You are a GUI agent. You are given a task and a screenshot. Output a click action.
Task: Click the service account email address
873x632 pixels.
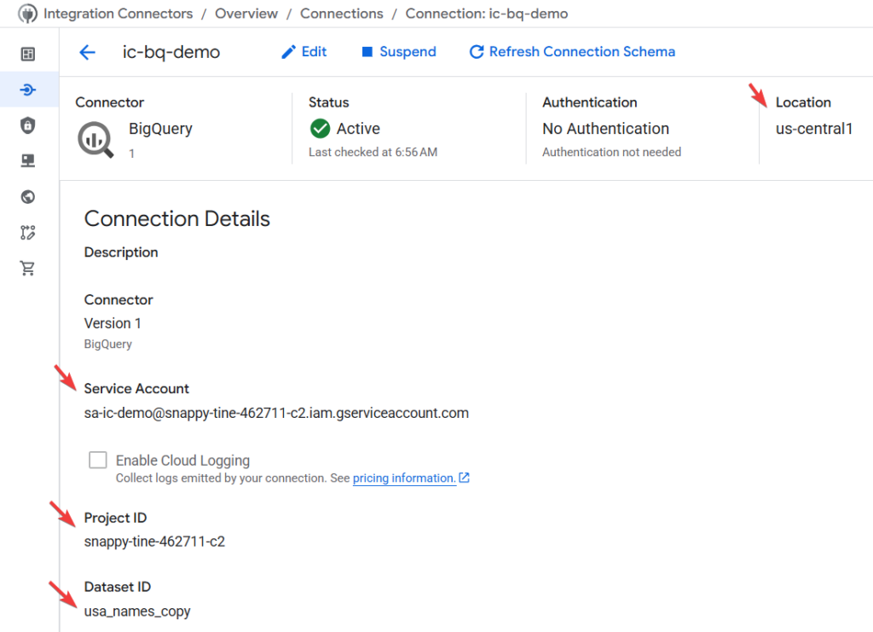[x=276, y=413]
